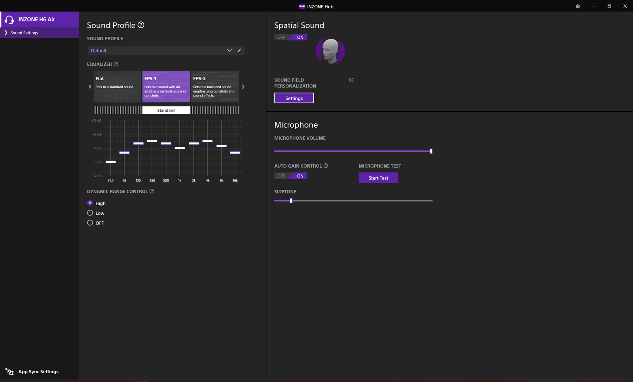Click the SIDETONE label
This screenshot has width=633, height=382.
tap(285, 192)
